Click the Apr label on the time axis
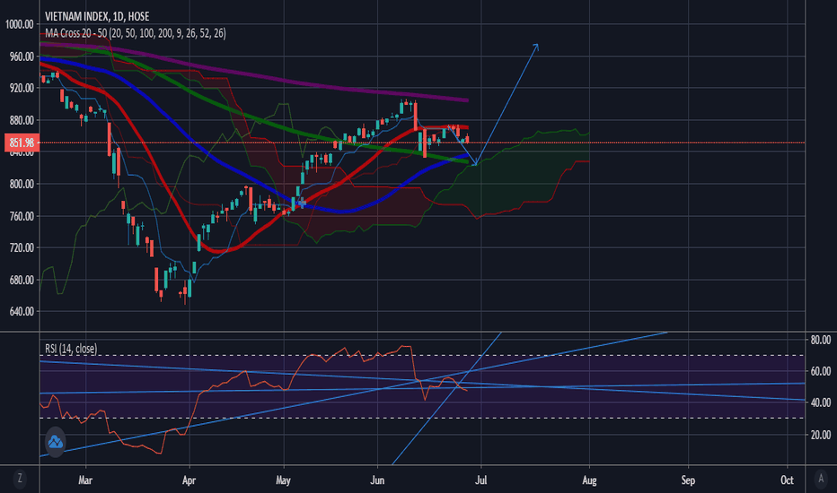 [x=189, y=480]
